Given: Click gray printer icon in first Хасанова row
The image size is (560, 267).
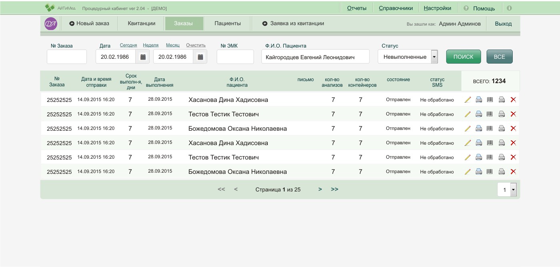Looking at the screenshot, I should 502,100.
